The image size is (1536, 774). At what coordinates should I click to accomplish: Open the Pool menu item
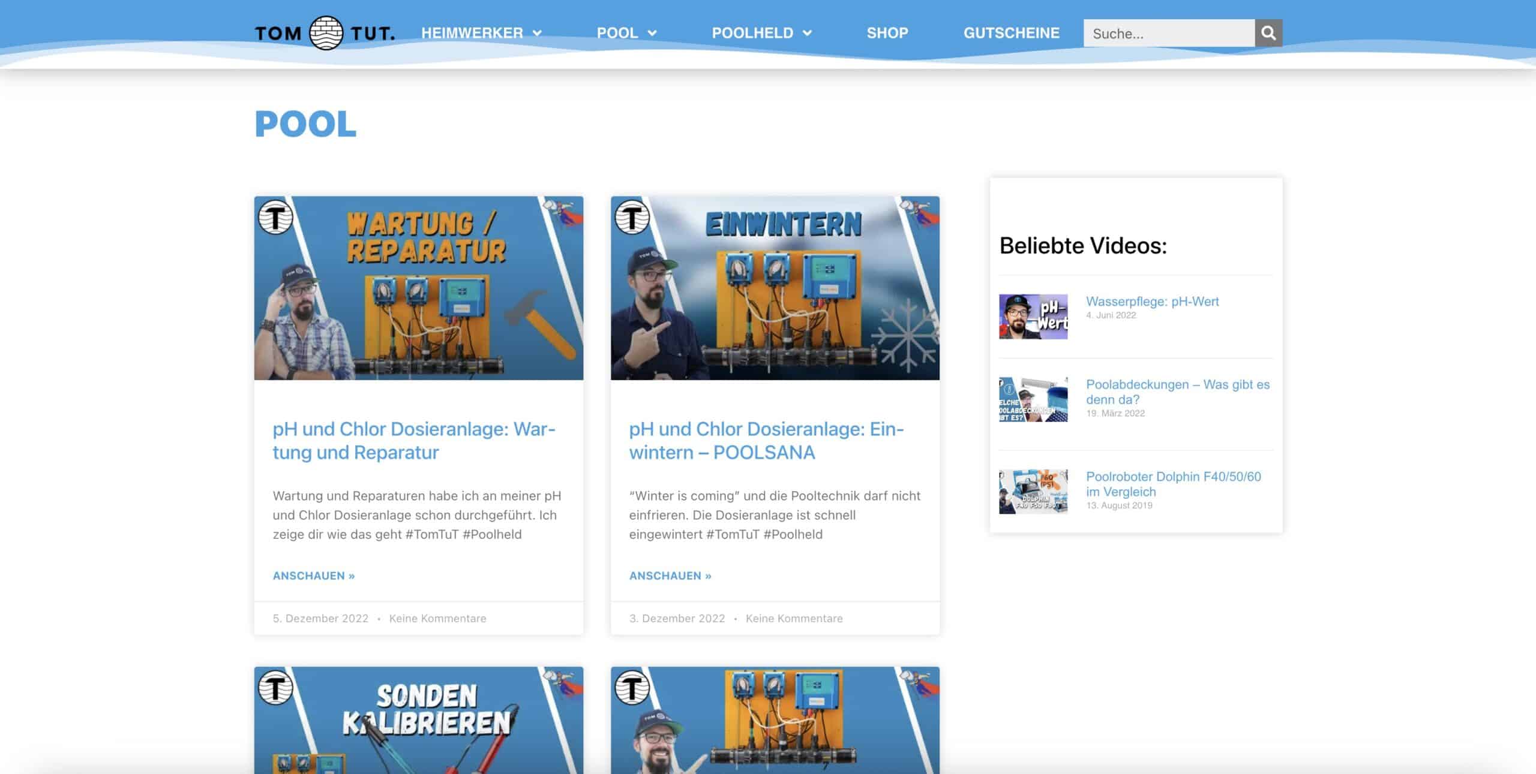(x=617, y=33)
